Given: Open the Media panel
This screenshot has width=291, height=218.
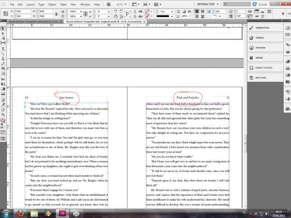Looking at the screenshot, I should 265,58.
